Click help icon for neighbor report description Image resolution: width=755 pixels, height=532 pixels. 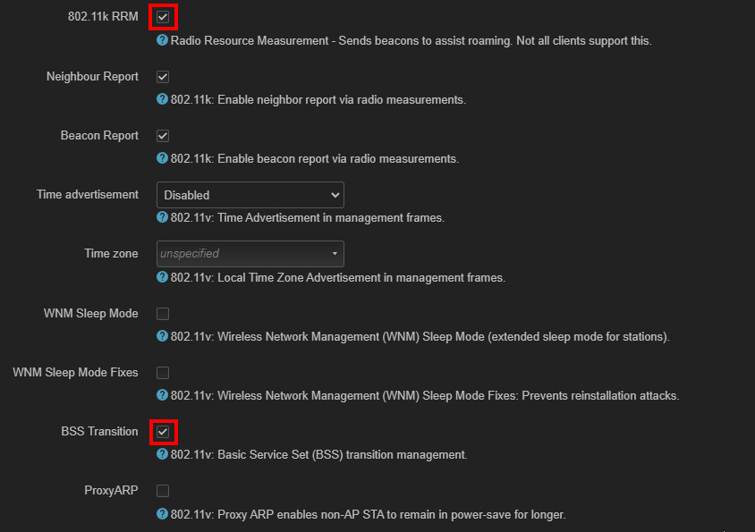pyautogui.click(x=162, y=99)
